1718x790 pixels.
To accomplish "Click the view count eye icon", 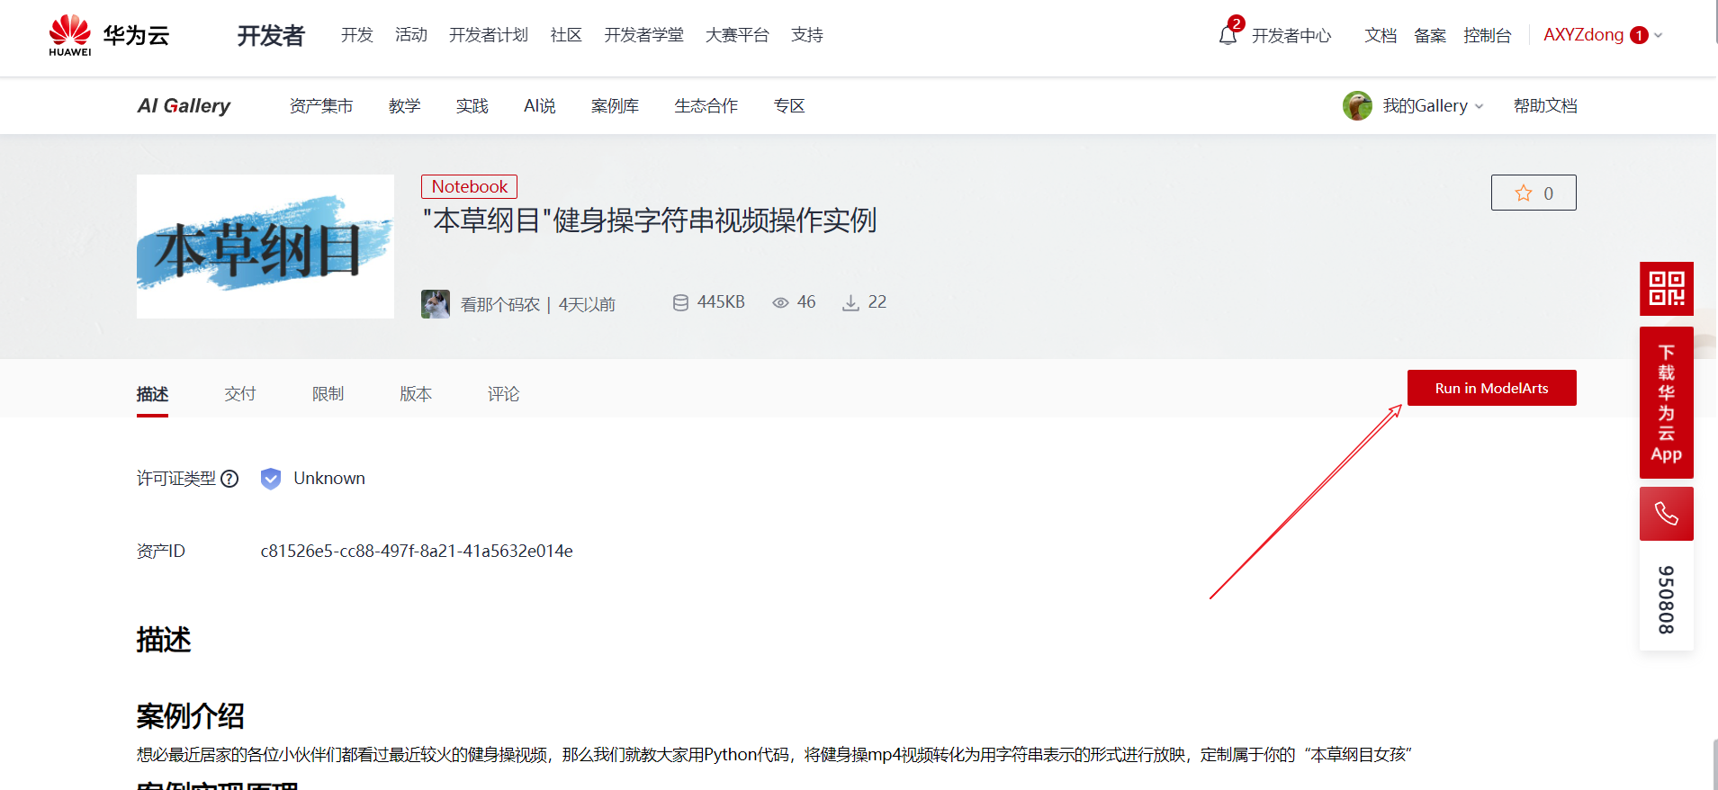I will tap(780, 303).
